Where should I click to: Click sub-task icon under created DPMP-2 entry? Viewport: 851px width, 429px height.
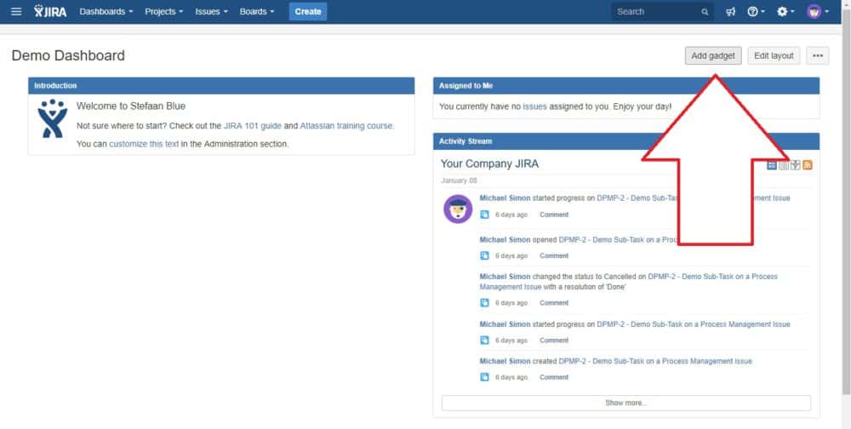pyautogui.click(x=484, y=377)
